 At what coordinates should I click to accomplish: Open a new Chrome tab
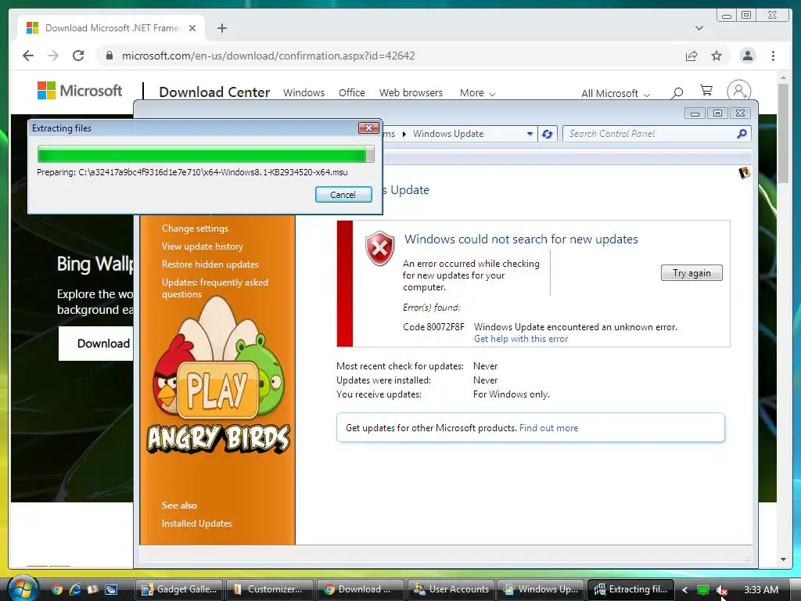221,28
